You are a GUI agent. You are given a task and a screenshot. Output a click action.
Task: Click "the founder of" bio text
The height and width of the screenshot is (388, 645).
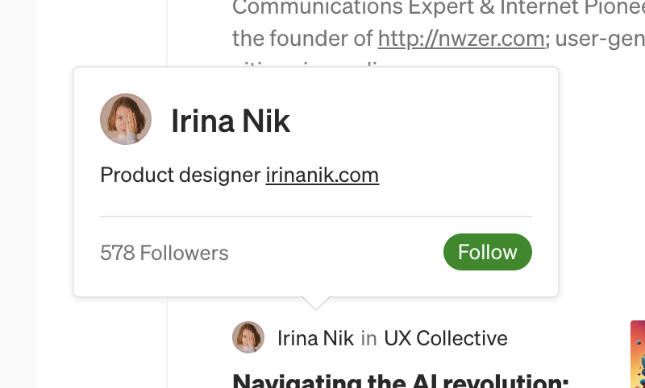pyautogui.click(x=303, y=38)
